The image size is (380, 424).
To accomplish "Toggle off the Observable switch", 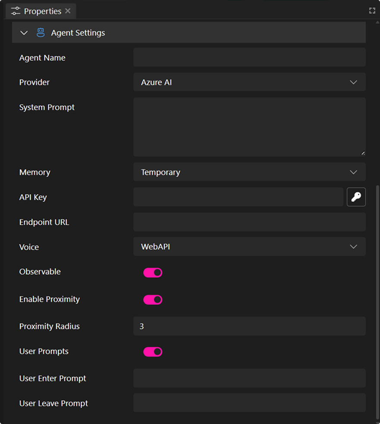I will (x=153, y=272).
